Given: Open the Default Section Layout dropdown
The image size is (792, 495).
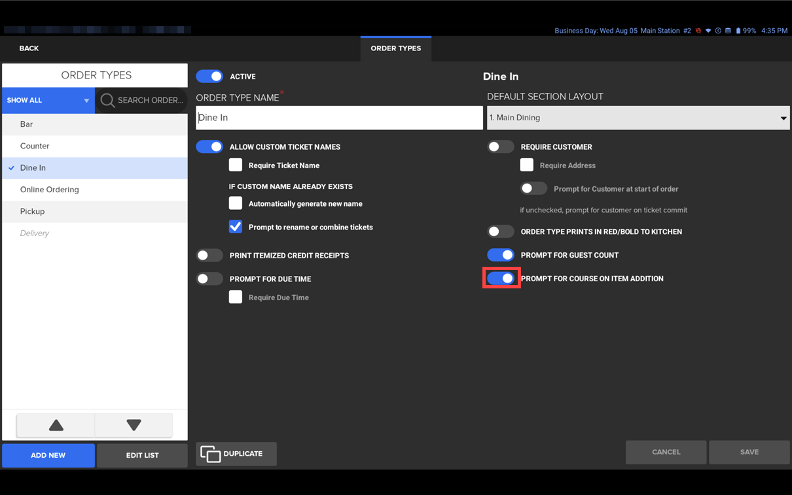Looking at the screenshot, I should (638, 118).
